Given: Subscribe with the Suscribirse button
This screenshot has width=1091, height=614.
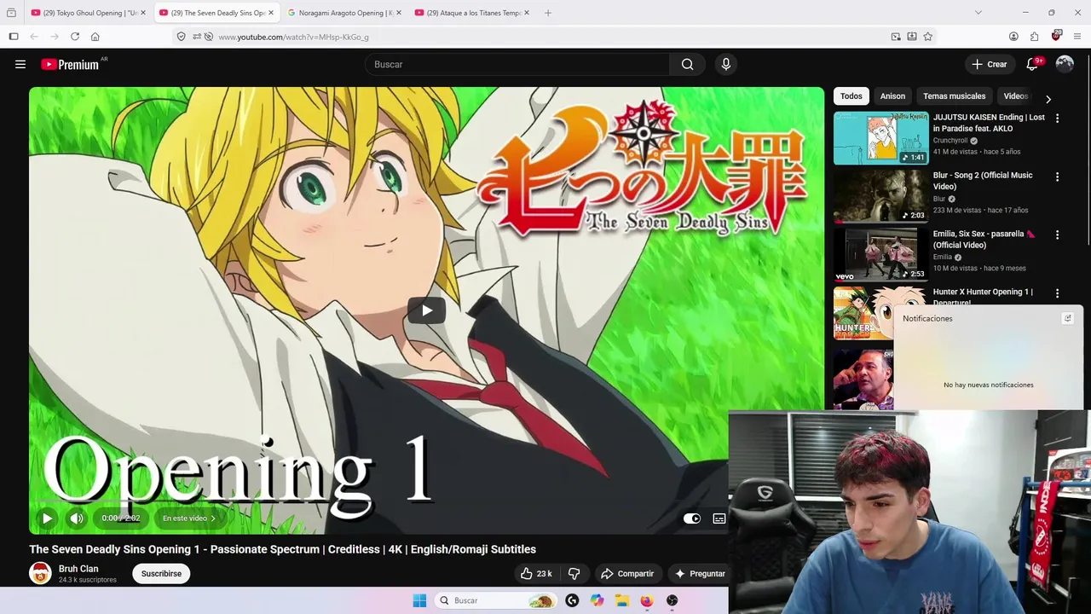Looking at the screenshot, I should (161, 574).
